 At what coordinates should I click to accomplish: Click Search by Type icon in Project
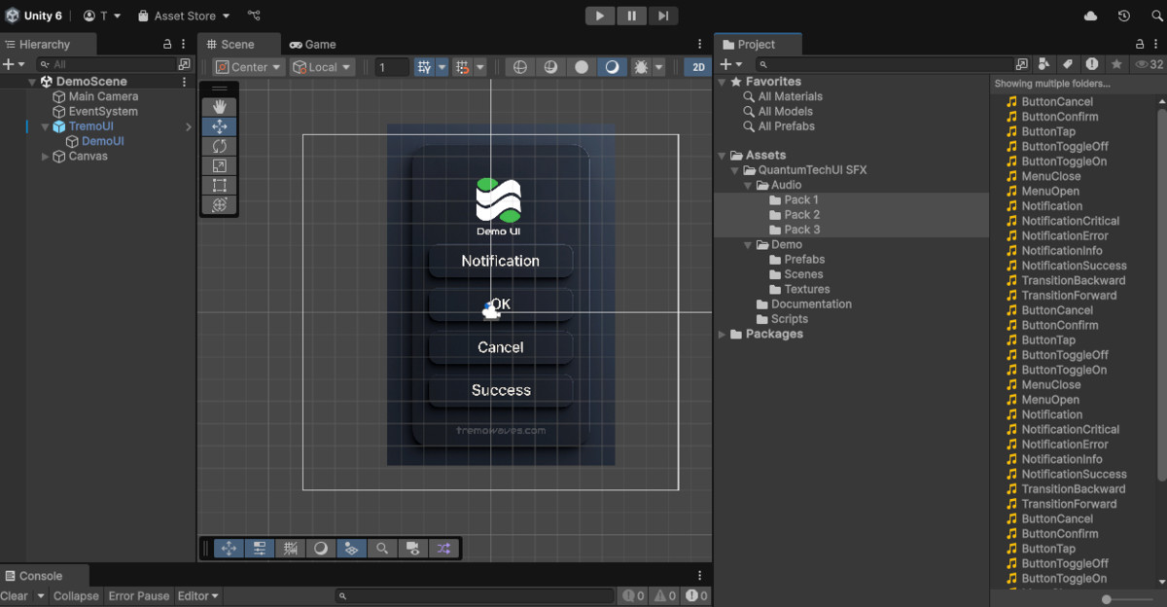(x=1044, y=64)
